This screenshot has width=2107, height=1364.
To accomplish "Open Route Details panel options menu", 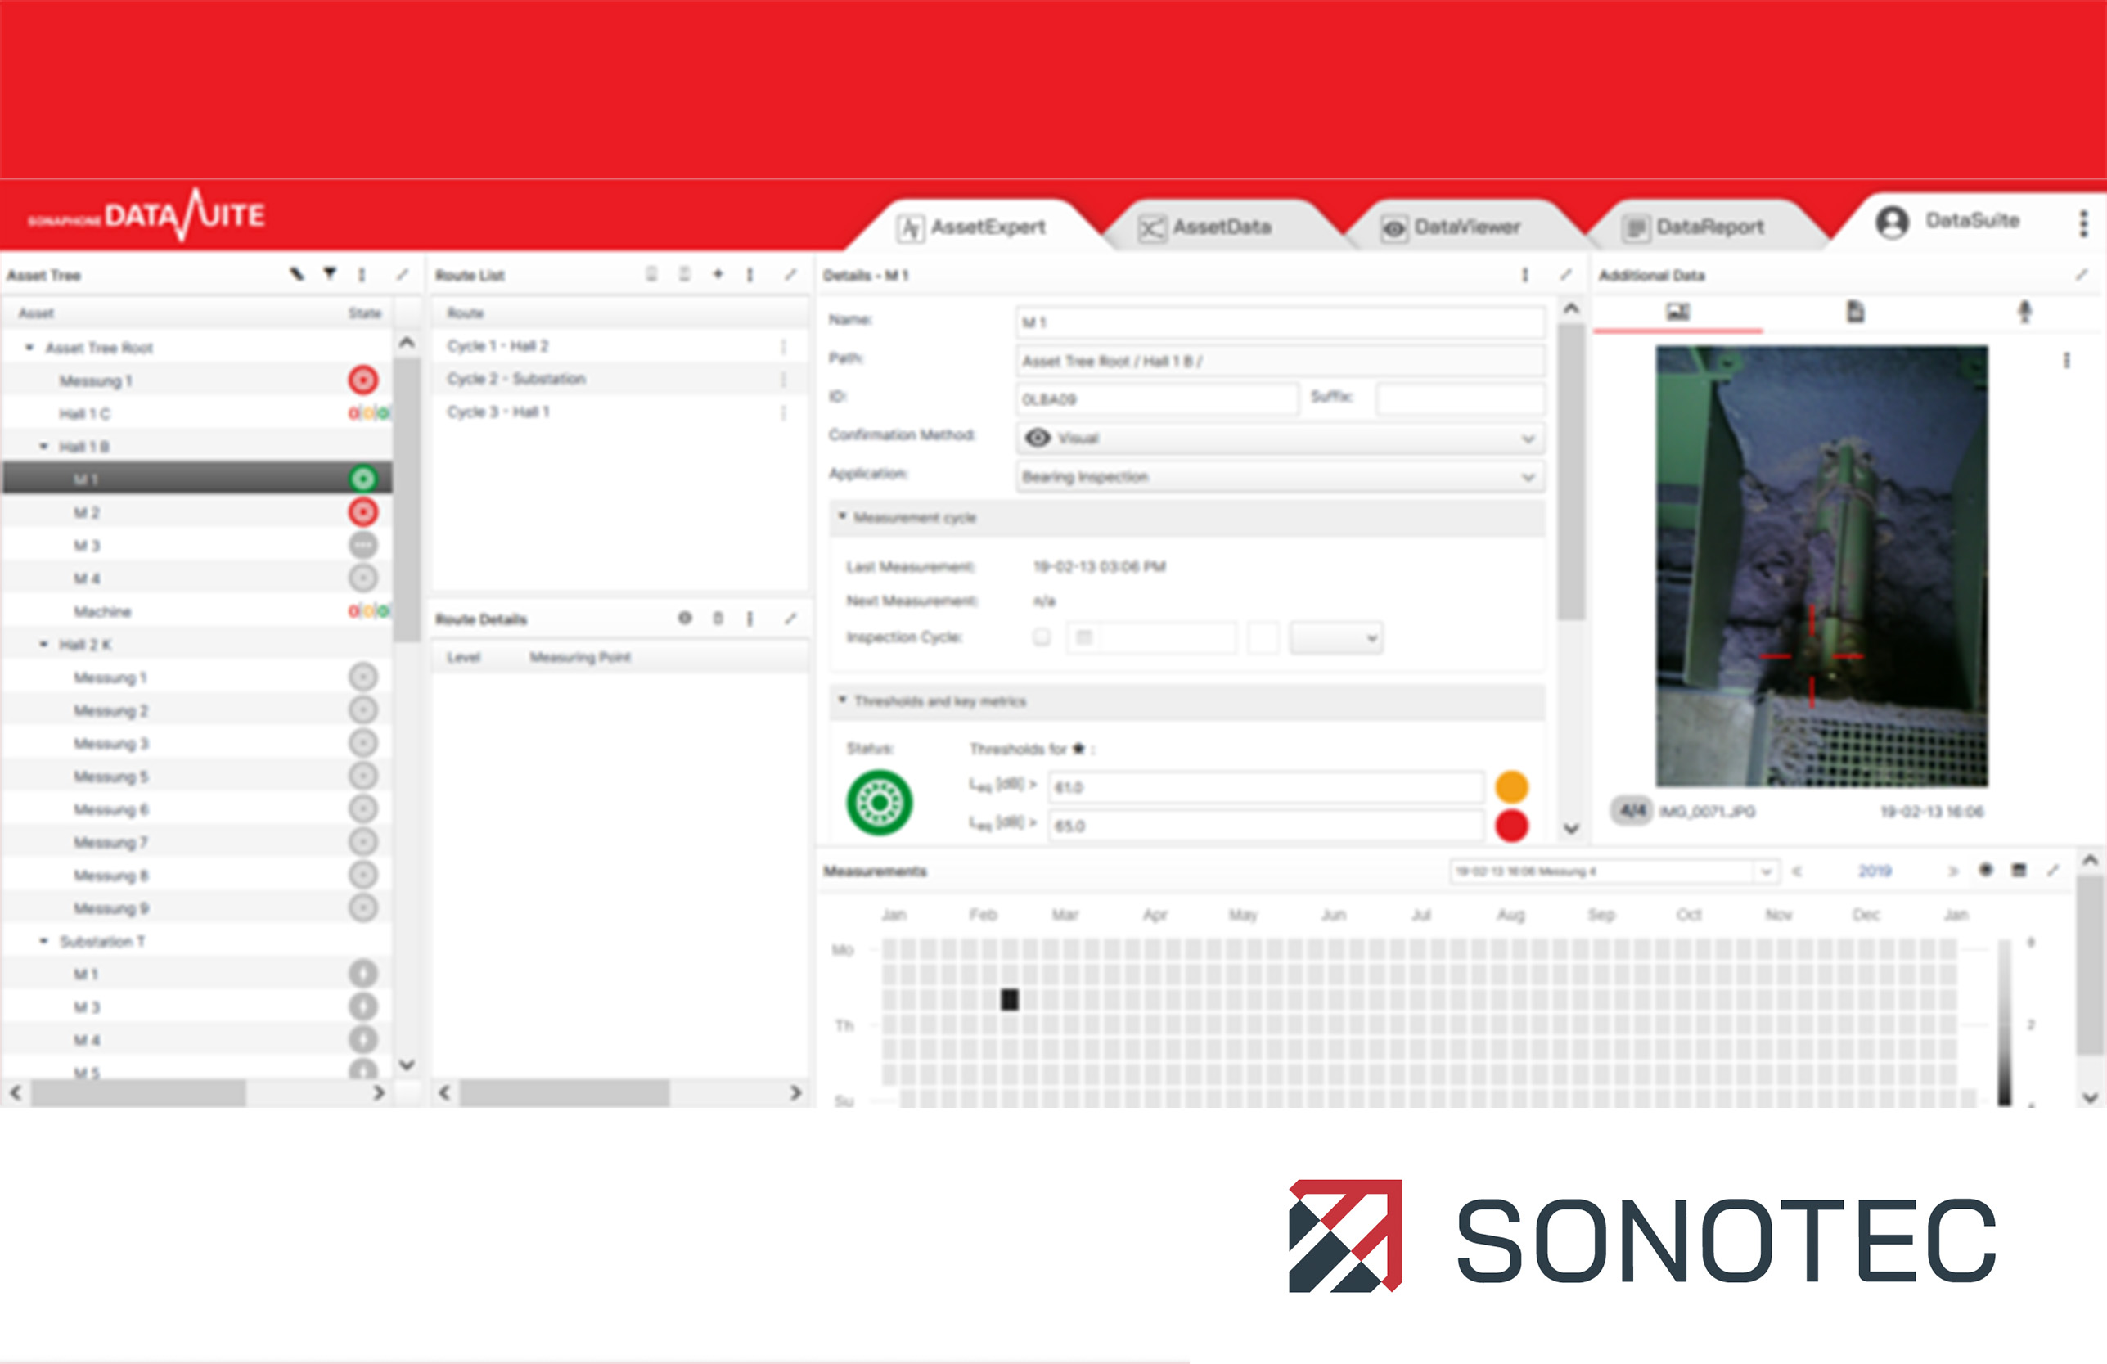I will [750, 618].
